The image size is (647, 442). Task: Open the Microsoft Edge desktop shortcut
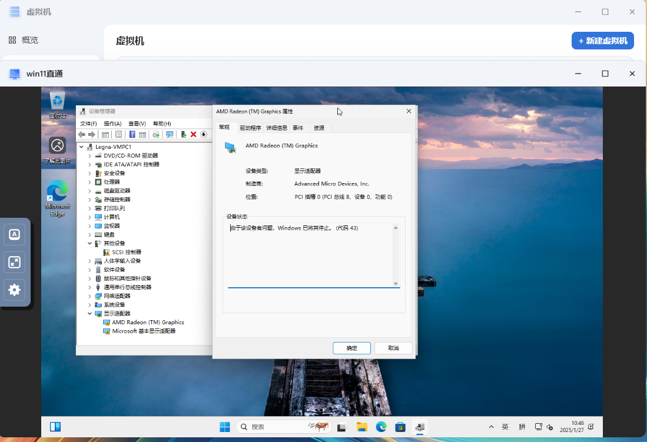click(x=57, y=198)
